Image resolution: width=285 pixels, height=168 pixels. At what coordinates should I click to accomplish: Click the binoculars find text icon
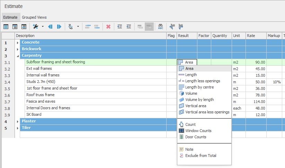160,27
